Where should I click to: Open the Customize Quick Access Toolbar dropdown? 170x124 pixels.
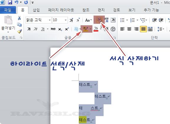[32, 2]
